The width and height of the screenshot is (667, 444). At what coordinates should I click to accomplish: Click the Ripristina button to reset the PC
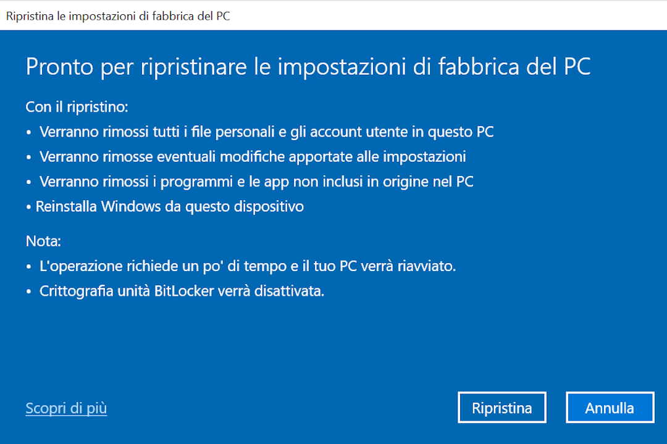[501, 407]
